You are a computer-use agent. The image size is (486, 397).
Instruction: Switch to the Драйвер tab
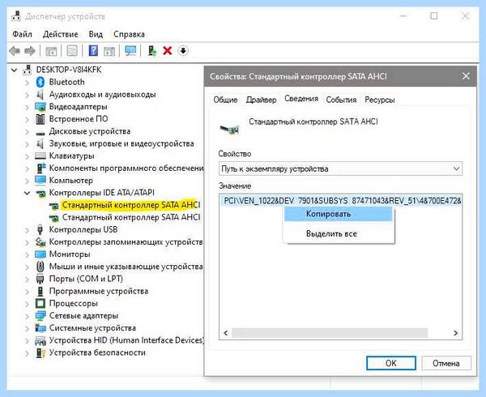pyautogui.click(x=261, y=100)
